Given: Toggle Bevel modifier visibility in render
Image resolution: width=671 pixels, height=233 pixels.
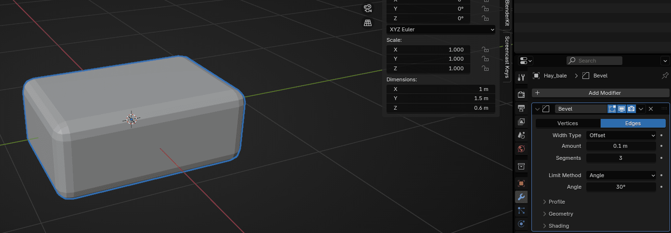Looking at the screenshot, I should 631,109.
